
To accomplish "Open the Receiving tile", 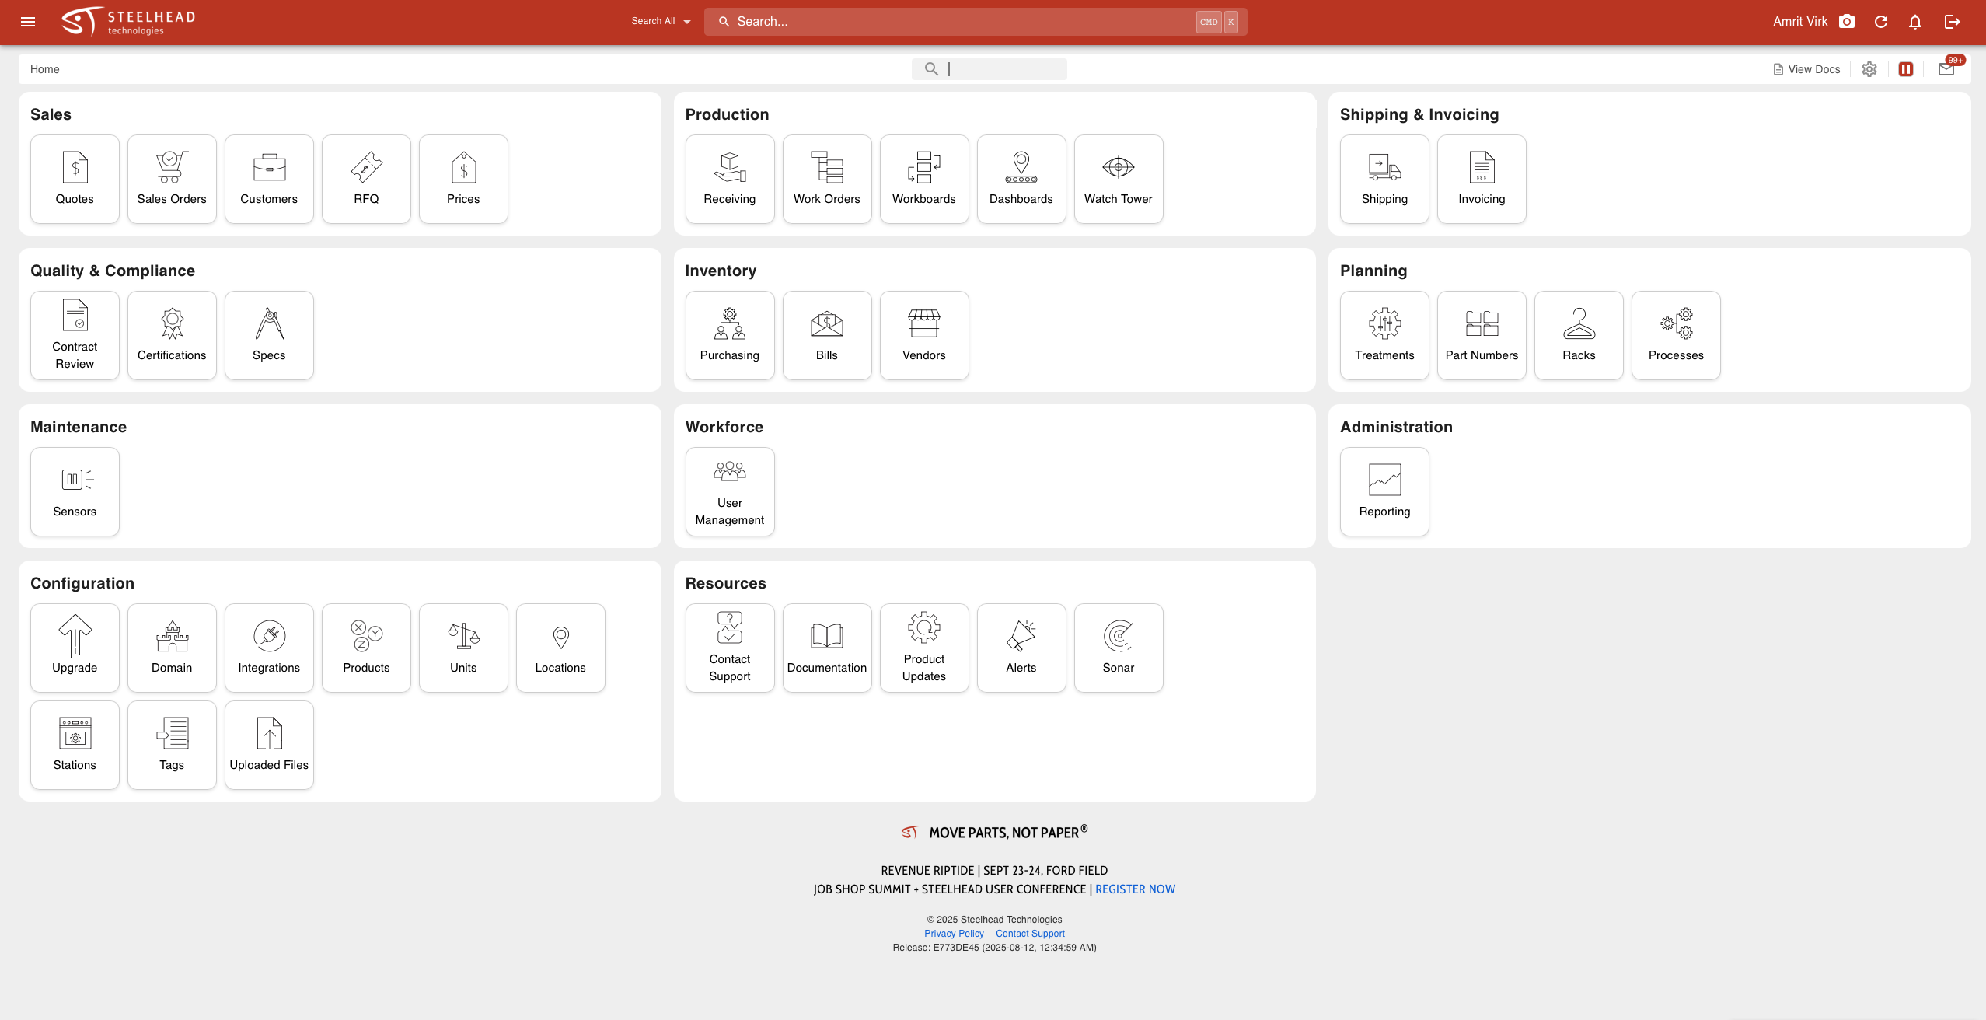I will pyautogui.click(x=730, y=179).
